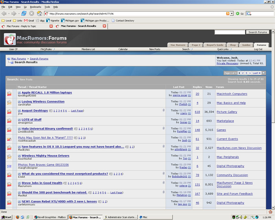
Task: Open the Picture Gallery forum link
Action: click(x=227, y=112)
